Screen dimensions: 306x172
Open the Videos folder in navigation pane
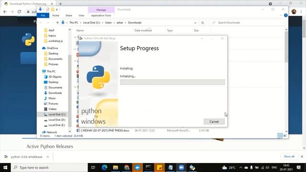(x=52, y=109)
